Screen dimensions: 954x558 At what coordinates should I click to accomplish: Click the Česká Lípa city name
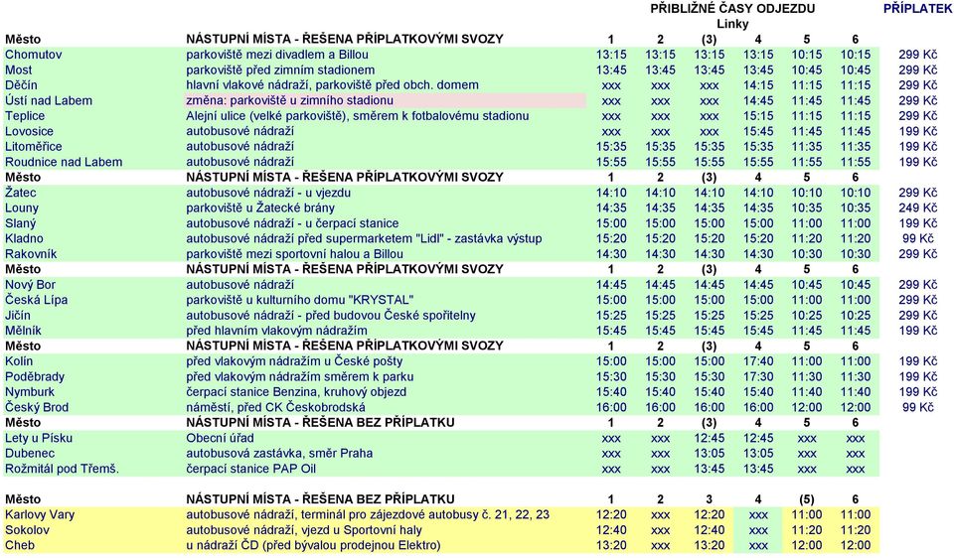click(37, 300)
